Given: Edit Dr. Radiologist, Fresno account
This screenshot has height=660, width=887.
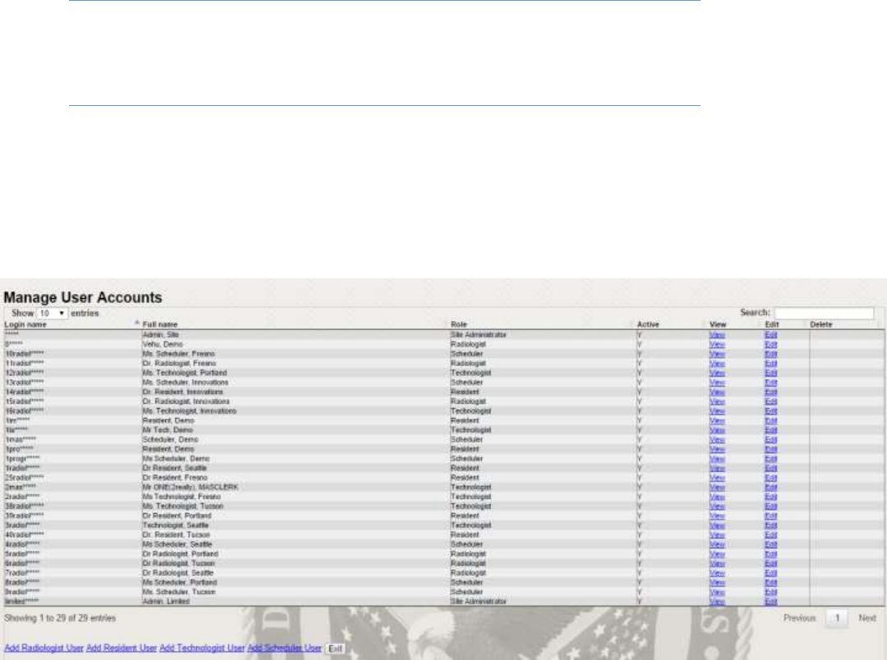Looking at the screenshot, I should pos(771,364).
